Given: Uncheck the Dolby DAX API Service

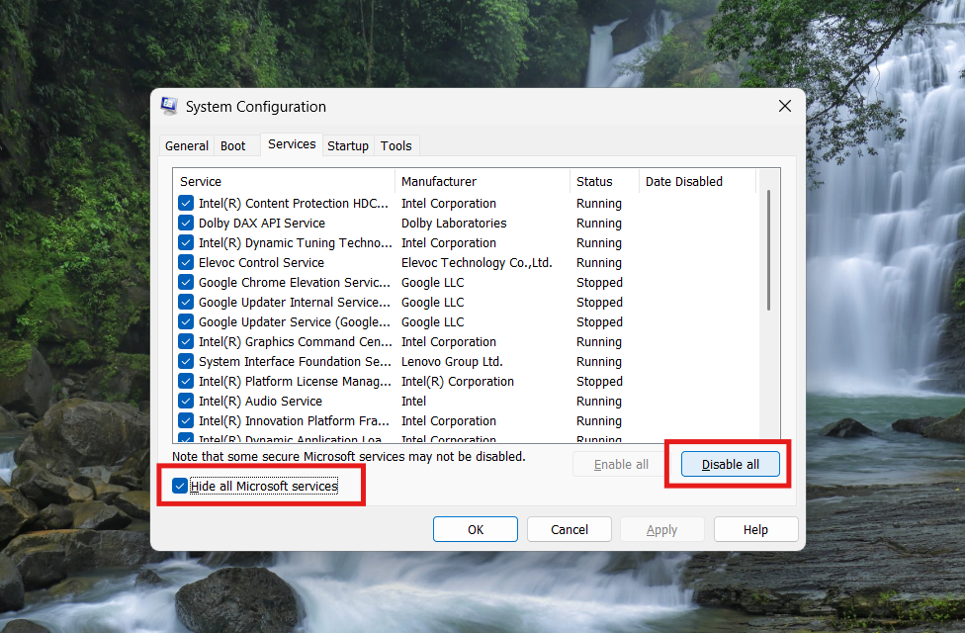Looking at the screenshot, I should pos(185,223).
